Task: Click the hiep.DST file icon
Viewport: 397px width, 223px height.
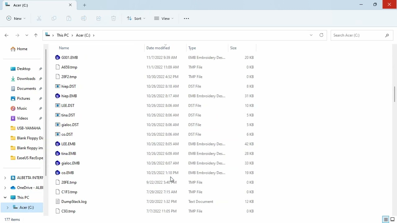Action: click(x=57, y=86)
